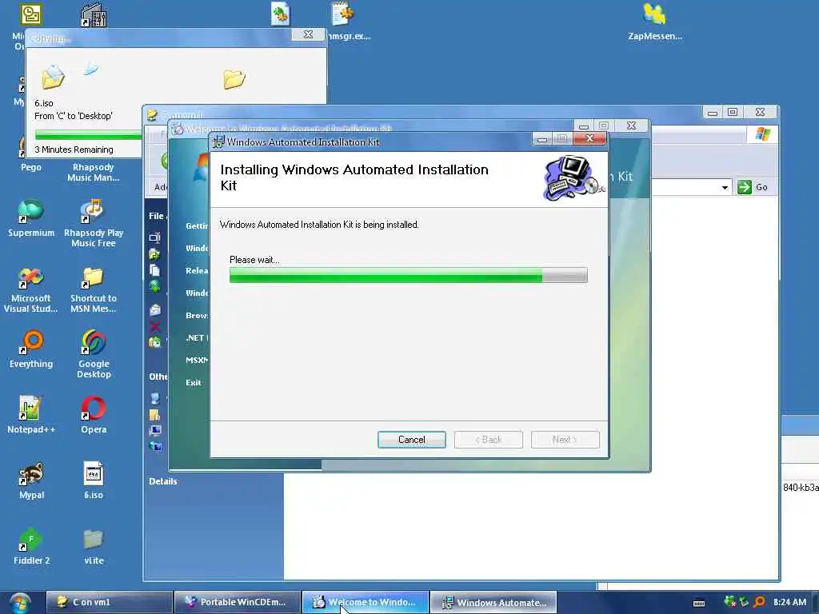Switch to C on vm1 taskbar button
This screenshot has width=819, height=614.
click(x=109, y=602)
